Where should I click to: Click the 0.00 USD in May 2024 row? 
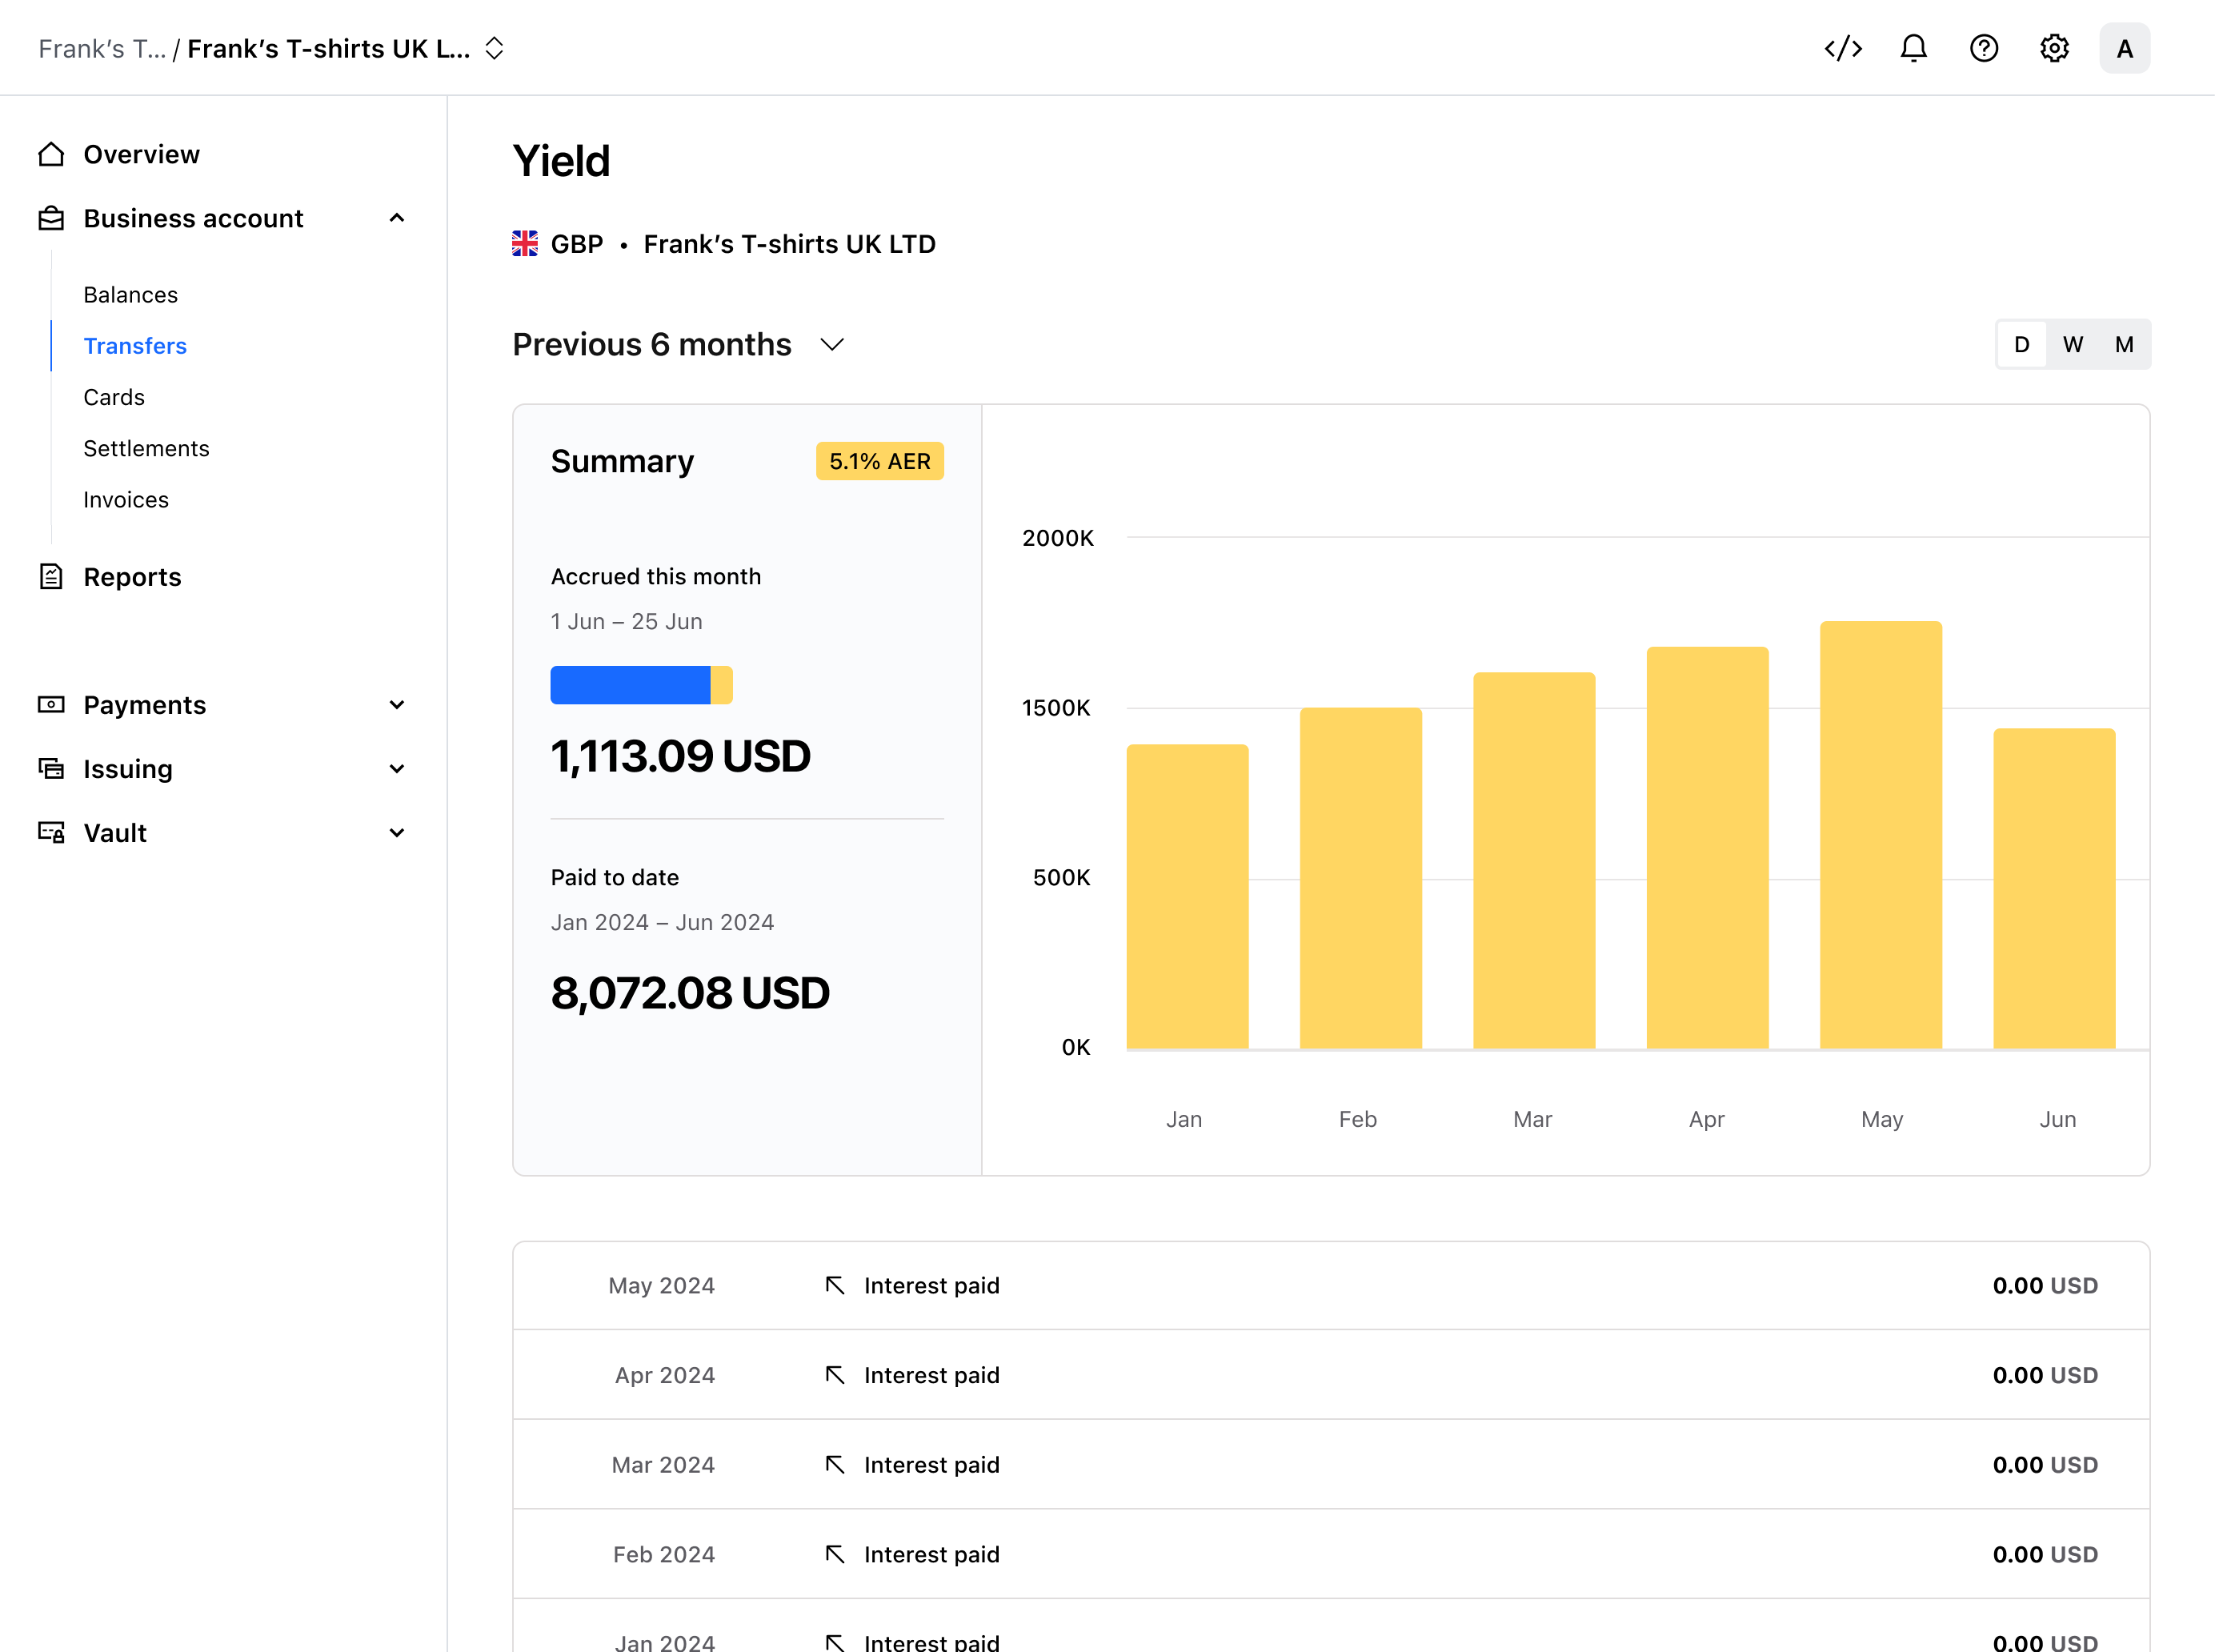2045,1286
